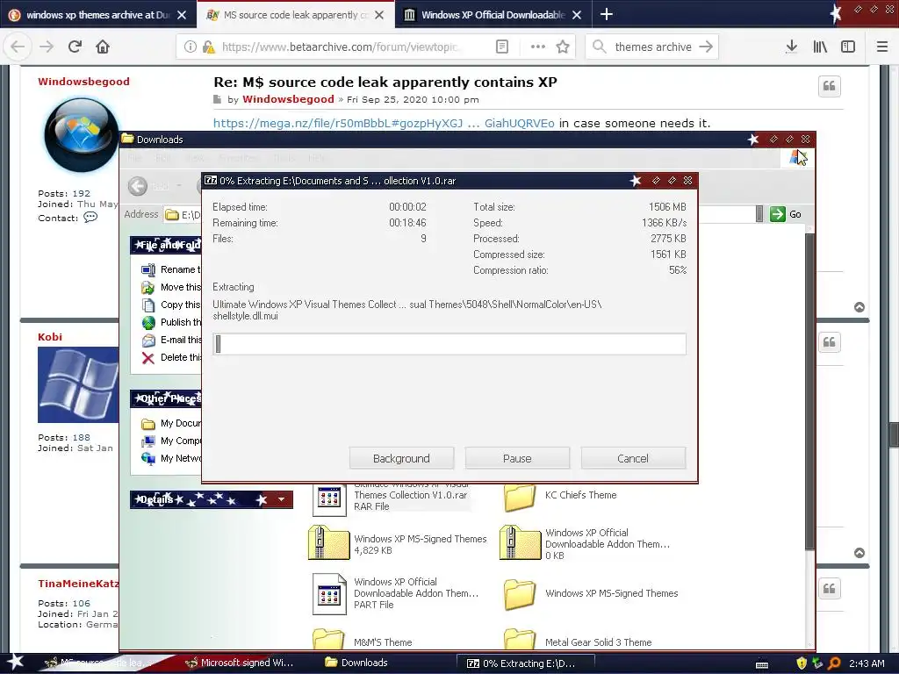The width and height of the screenshot is (899, 674).
Task: Open Windows XP Official Addon zip, 0 KB
Action: click(x=585, y=543)
